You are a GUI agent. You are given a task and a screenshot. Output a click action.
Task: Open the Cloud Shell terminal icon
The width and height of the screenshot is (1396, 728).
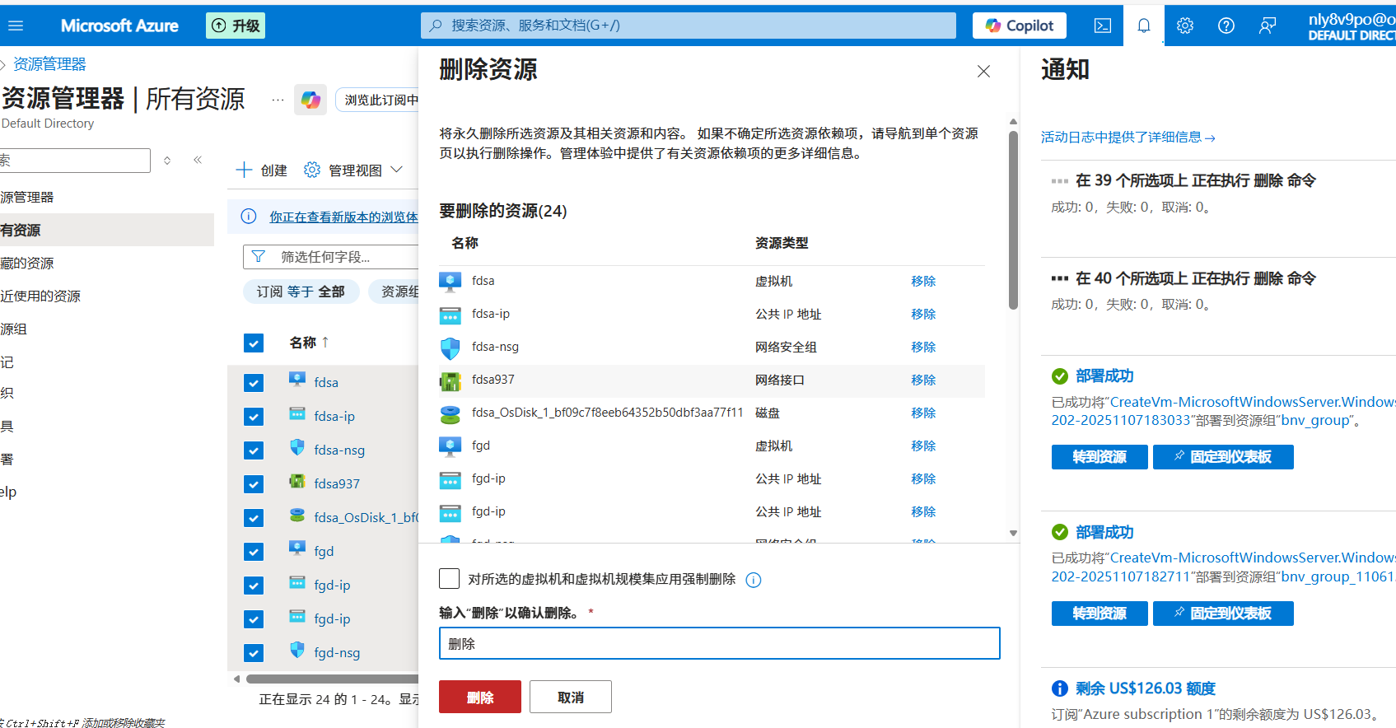[1102, 26]
